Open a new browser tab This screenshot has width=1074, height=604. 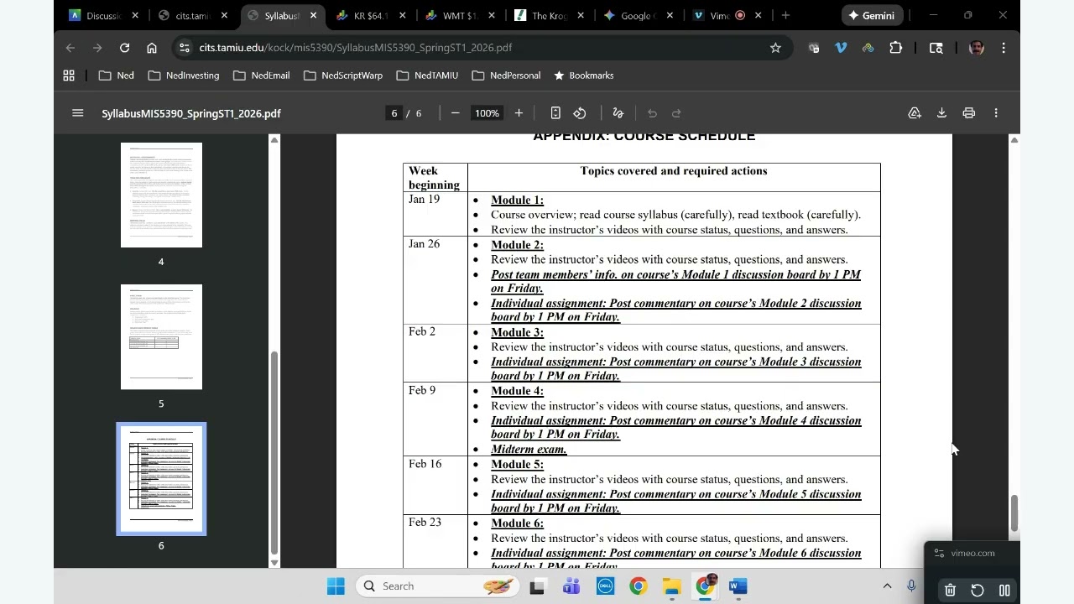coord(785,15)
